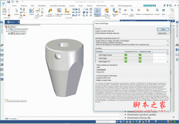The width and height of the screenshot is (179, 124).
Task: Open the PMI ribbon tab
Action: pos(32,6)
